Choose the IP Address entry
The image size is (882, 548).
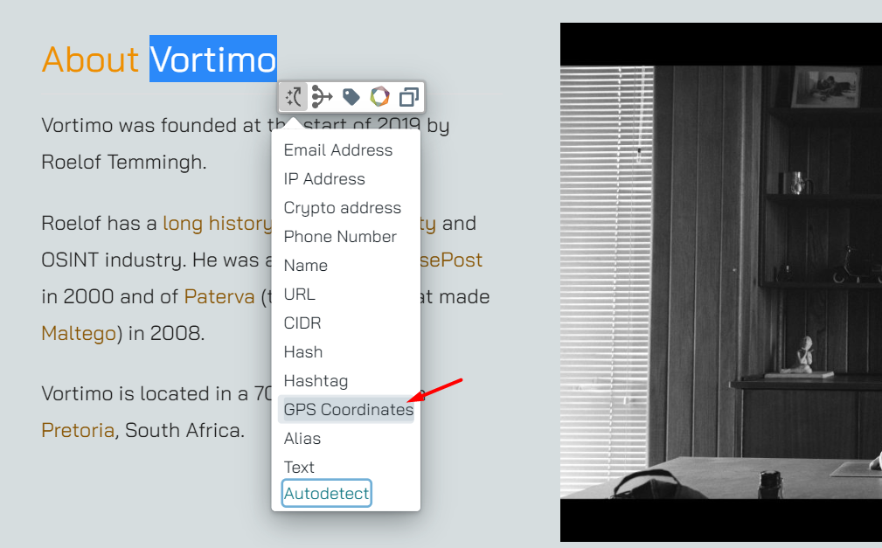[x=324, y=179]
